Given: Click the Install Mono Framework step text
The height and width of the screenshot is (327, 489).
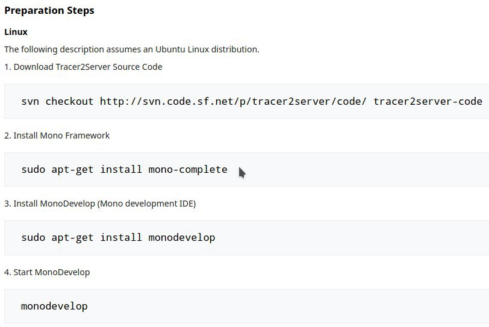Looking at the screenshot, I should point(57,135).
